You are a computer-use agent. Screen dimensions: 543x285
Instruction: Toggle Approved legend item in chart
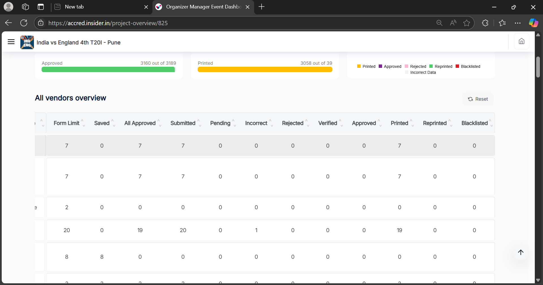(x=390, y=66)
